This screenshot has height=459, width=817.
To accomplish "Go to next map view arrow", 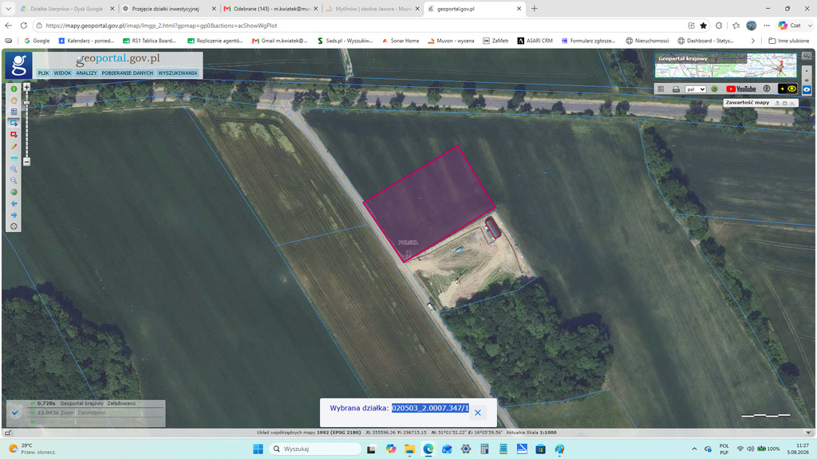I will (14, 215).
